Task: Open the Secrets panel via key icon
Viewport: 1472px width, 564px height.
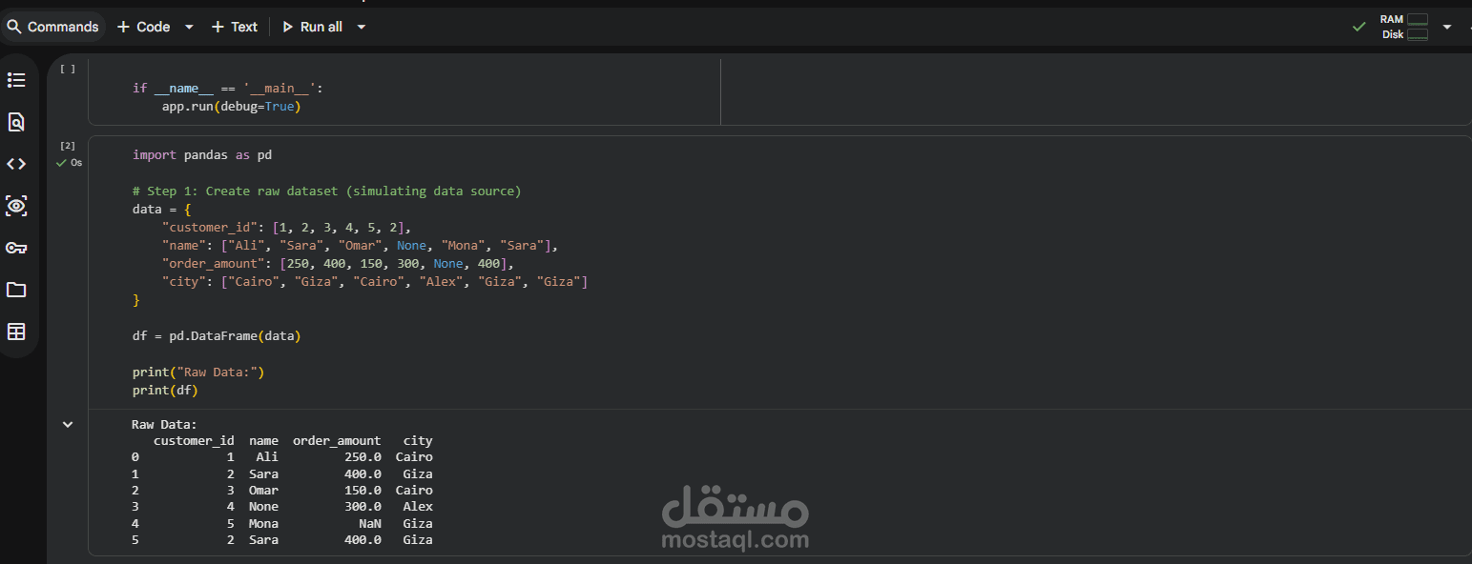Action: [x=17, y=248]
